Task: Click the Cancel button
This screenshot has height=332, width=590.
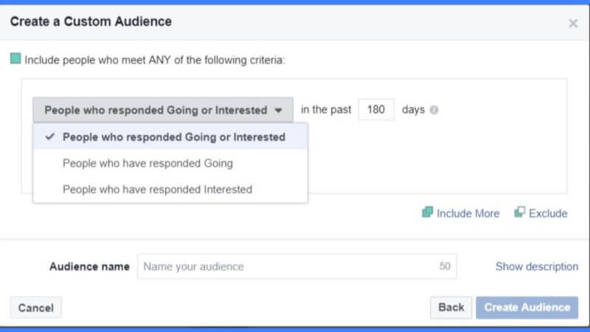Action: coord(35,308)
